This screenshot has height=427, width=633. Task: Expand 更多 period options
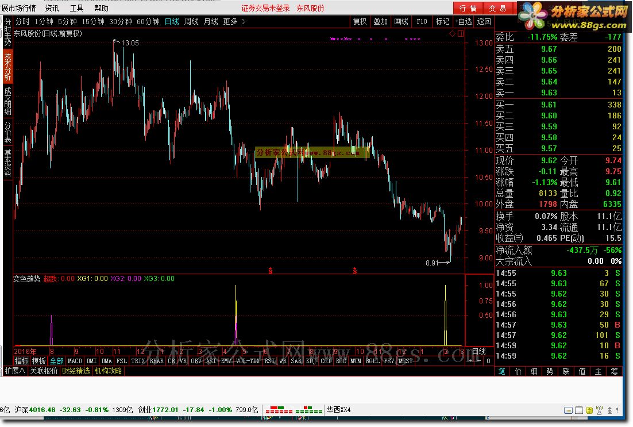(x=234, y=21)
